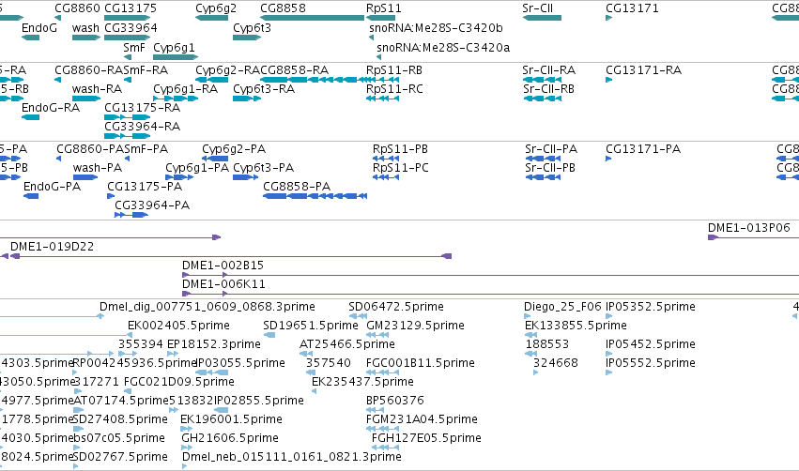Select the CG8860-PA protein label

pyautogui.click(x=90, y=149)
